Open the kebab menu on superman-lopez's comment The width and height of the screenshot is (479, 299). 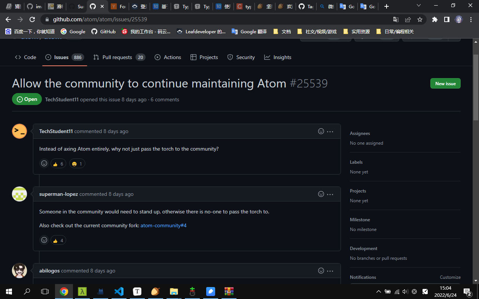pos(330,194)
